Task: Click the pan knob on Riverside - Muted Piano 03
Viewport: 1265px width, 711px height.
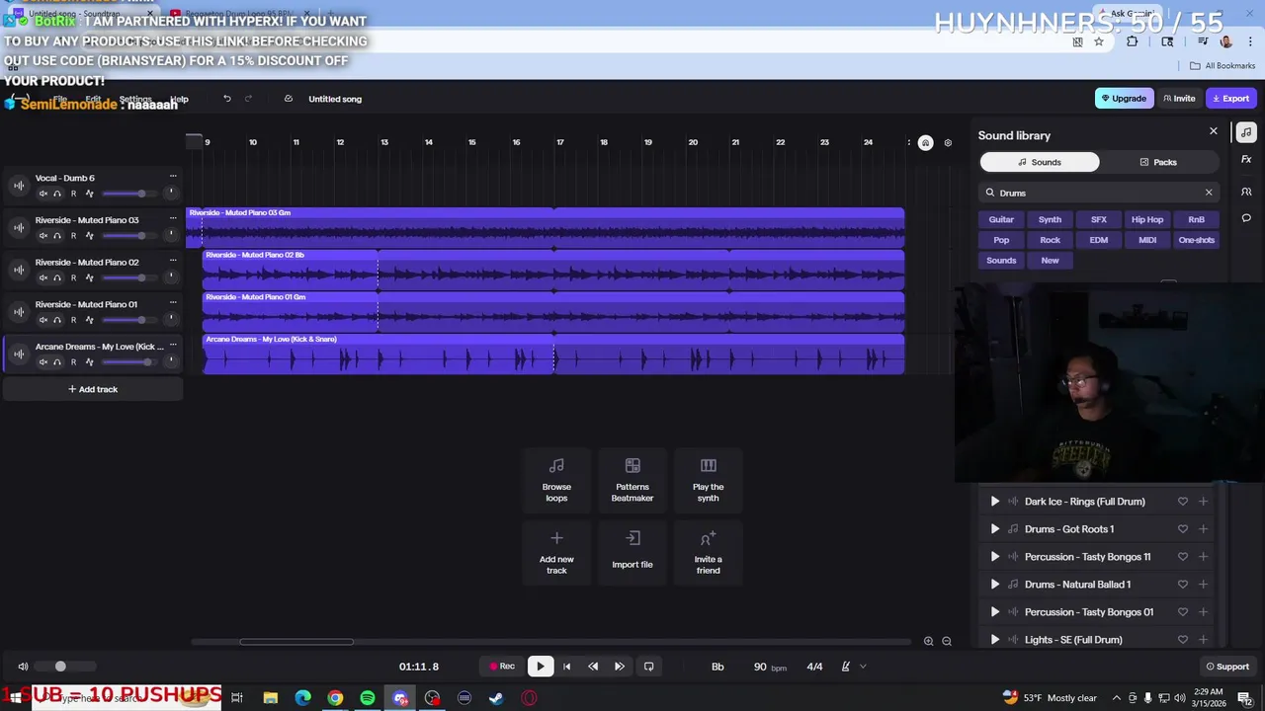Action: 171,234
